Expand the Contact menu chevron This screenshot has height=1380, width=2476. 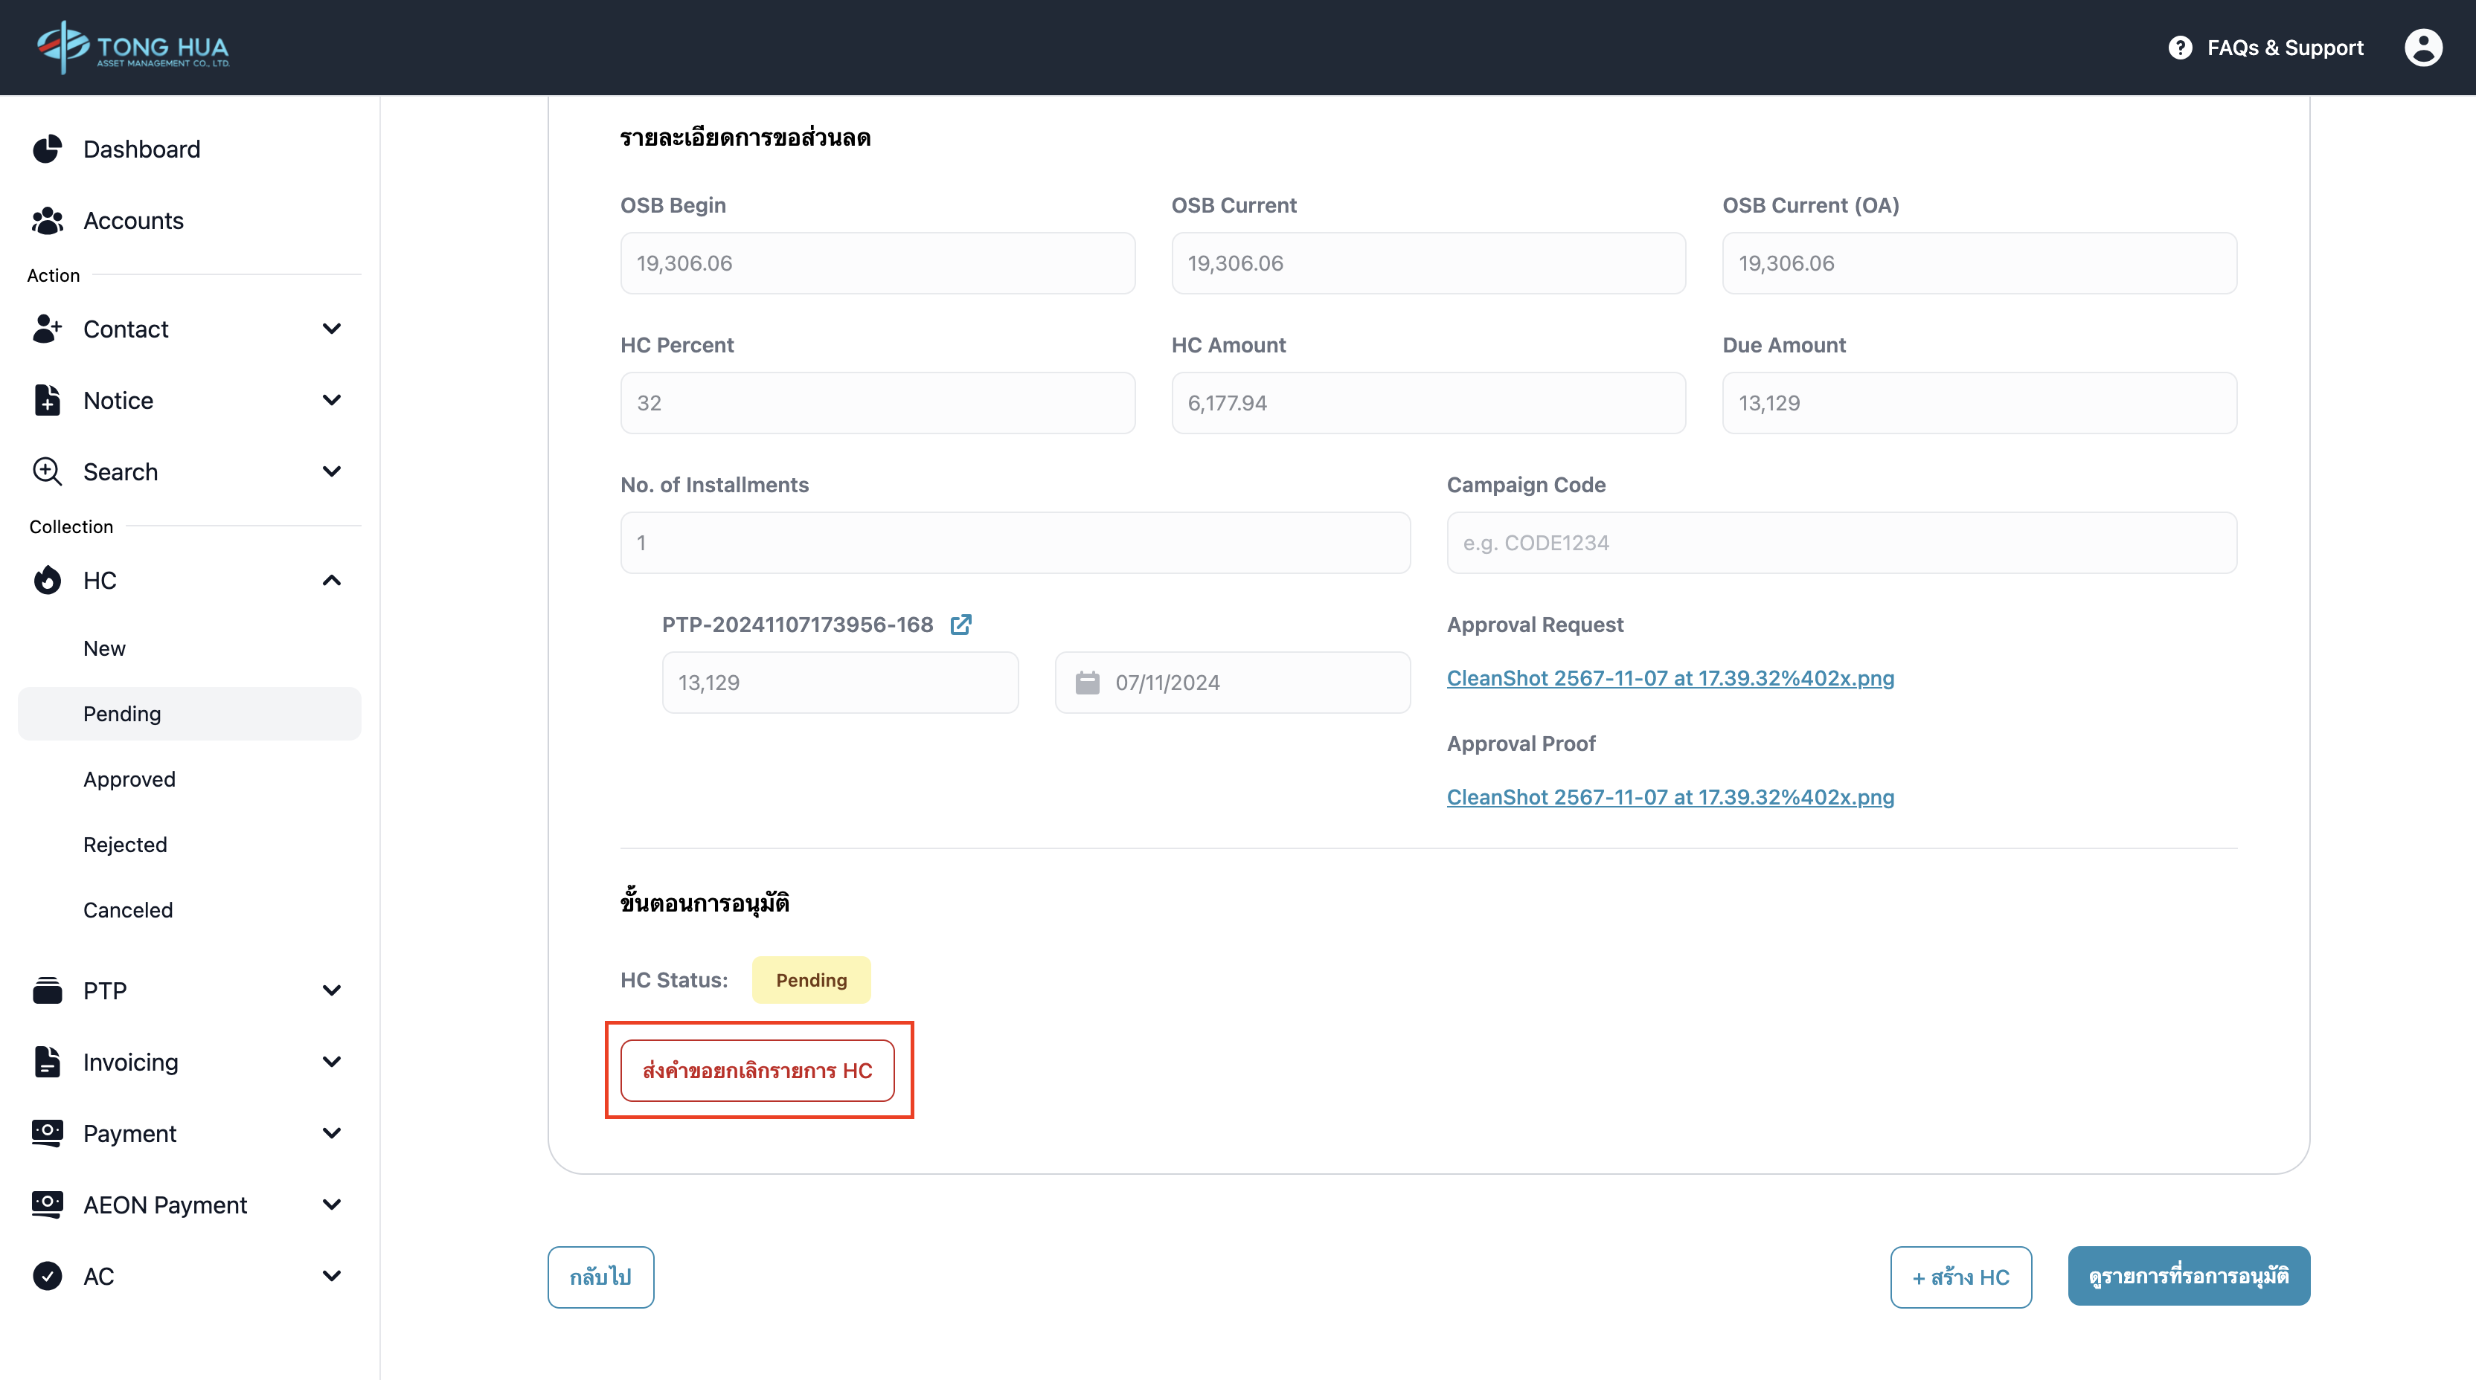332,329
